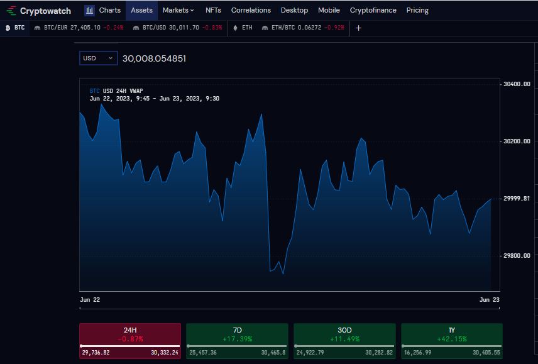The image size is (538, 364).
Task: Click the Charts bar-chart icon
Action: pyautogui.click(x=89, y=11)
